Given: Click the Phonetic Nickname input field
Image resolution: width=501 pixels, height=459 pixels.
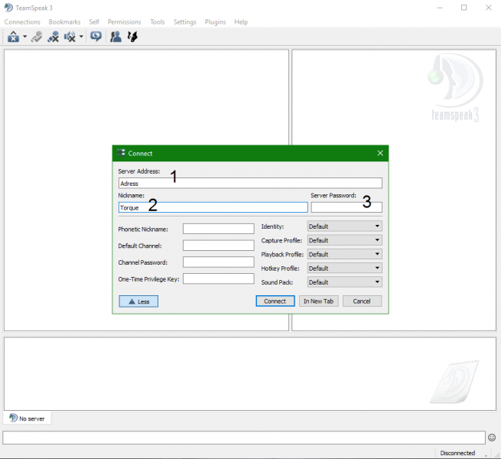Looking at the screenshot, I should 219,229.
